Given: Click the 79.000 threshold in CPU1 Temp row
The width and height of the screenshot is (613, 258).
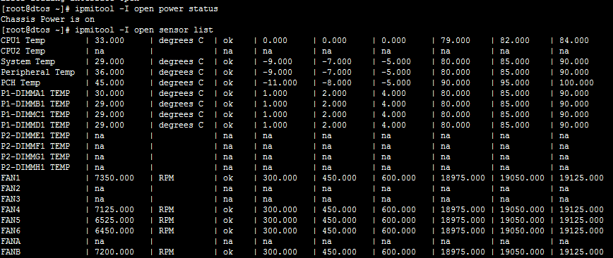Looking at the screenshot, I should click(x=456, y=40).
